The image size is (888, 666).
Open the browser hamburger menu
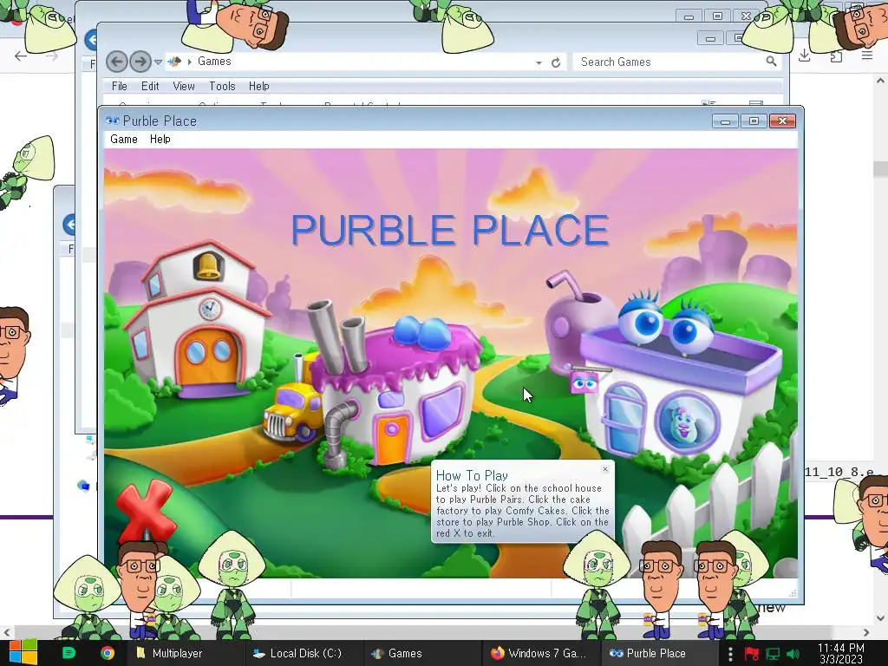point(867,55)
